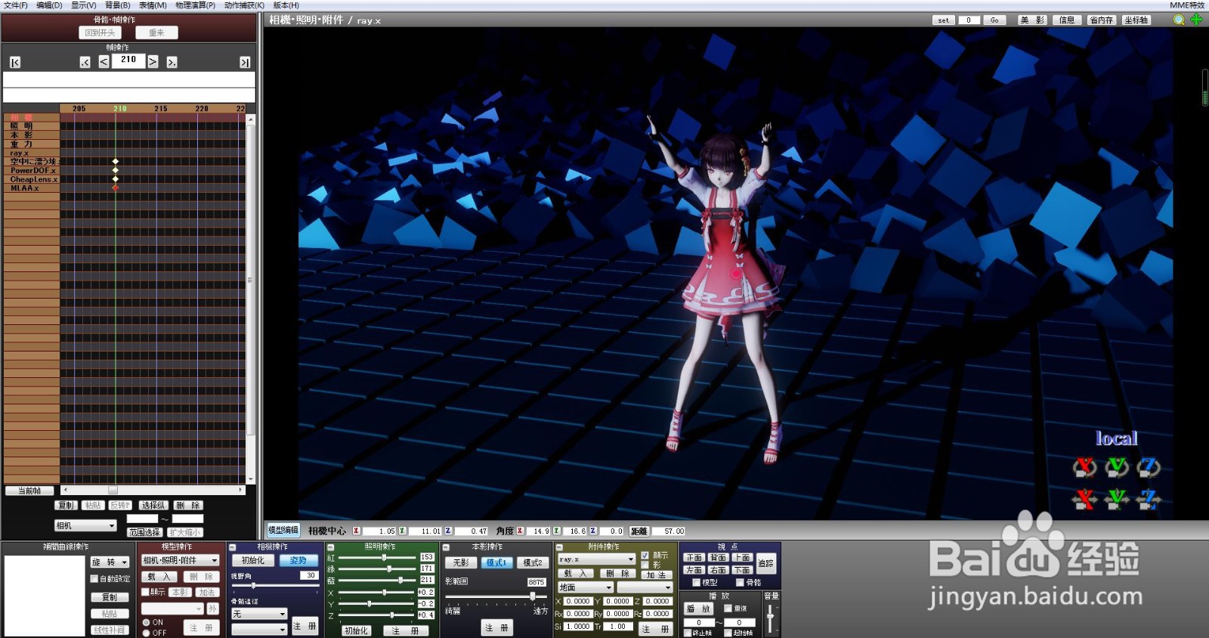Click the red X move axis handle icon
The image size is (1209, 638).
click(x=1085, y=499)
